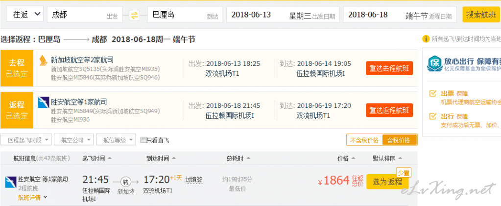501x206 pixels.
Task: Switch to 含税价格 price display
Action: 399,140
